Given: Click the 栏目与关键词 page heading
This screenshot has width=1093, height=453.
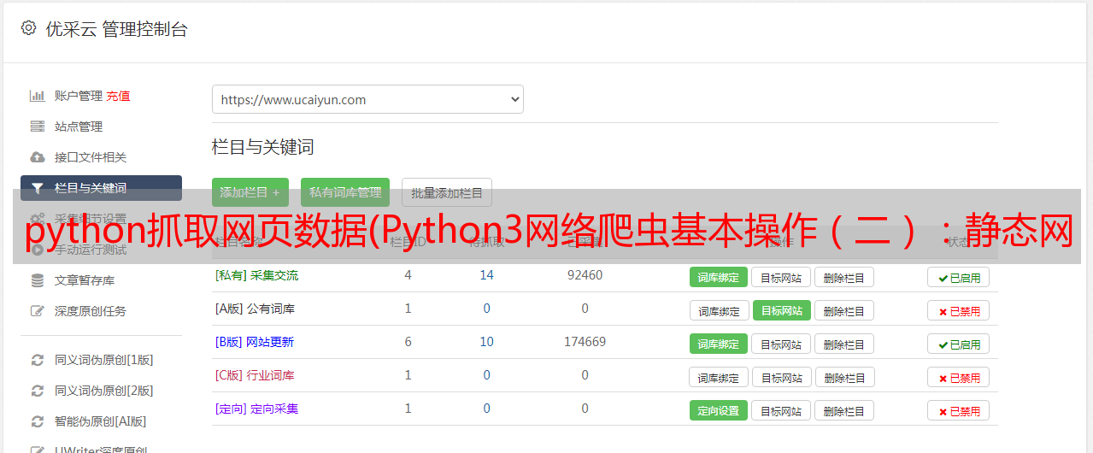Looking at the screenshot, I should pos(263,147).
